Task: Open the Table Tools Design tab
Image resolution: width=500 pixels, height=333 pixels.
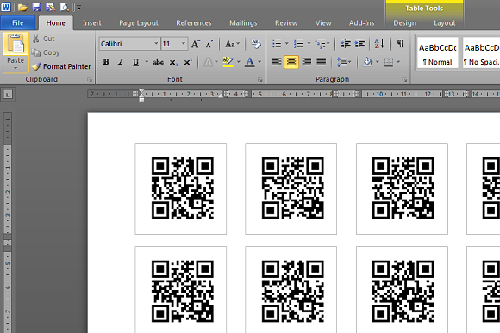Action: coord(404,23)
